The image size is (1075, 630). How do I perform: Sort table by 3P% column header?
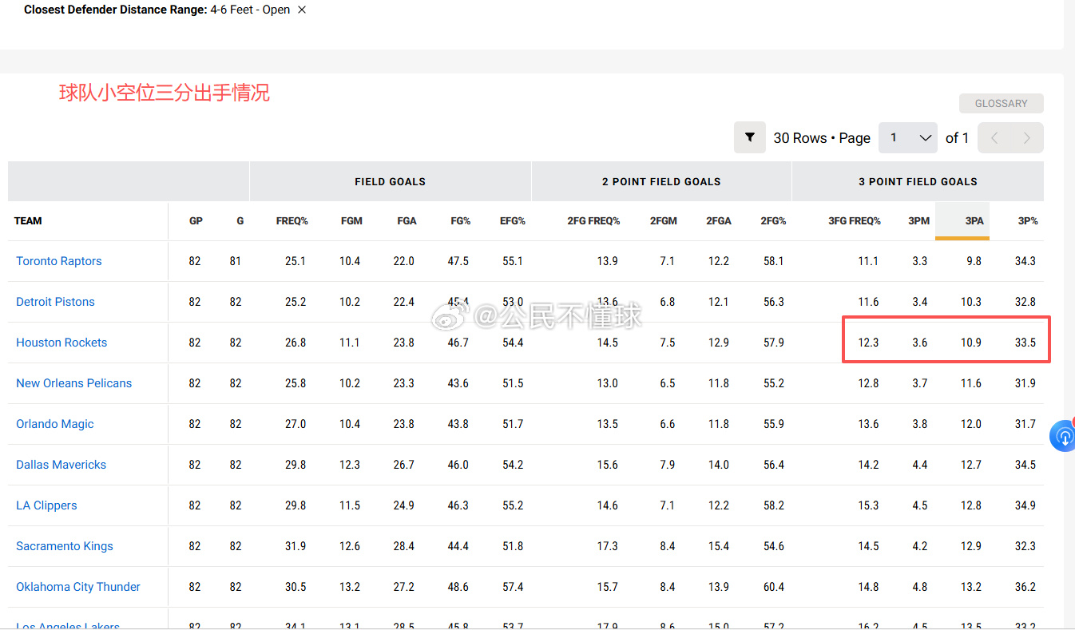coord(1028,221)
